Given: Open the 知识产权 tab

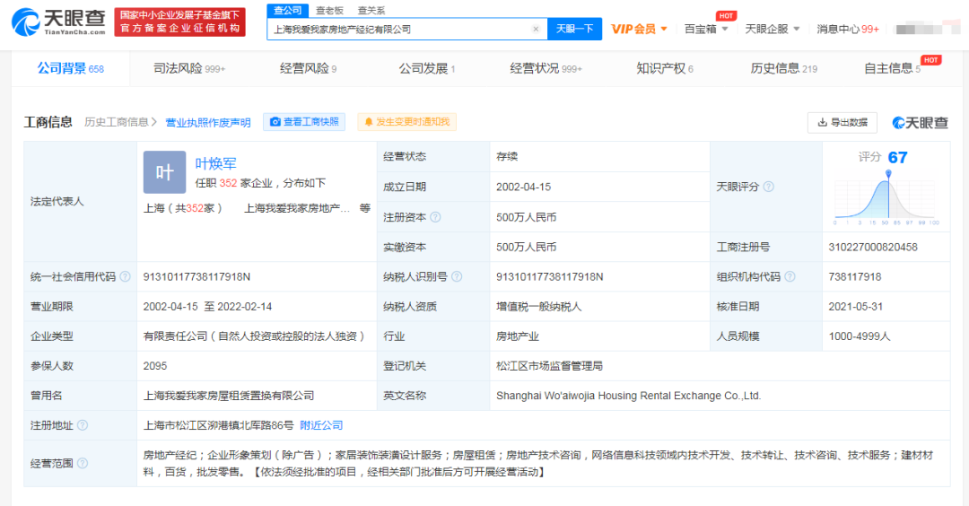Looking at the screenshot, I should tap(664, 68).
